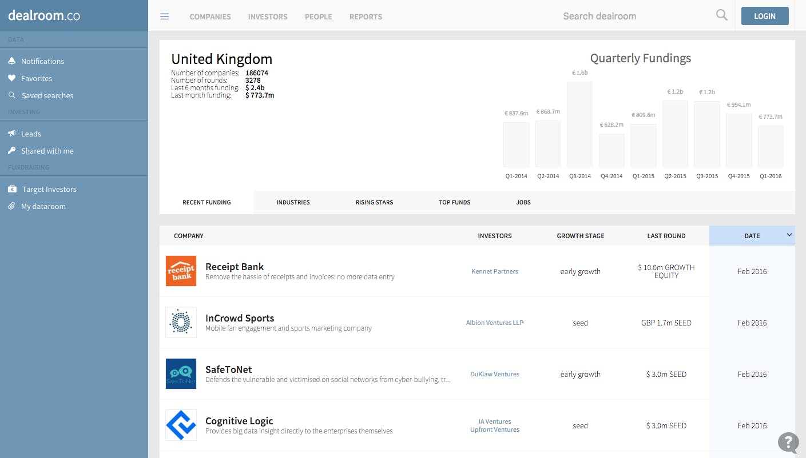806x458 pixels.
Task: Open Saved searches via its magnifier icon
Action: 11,95
